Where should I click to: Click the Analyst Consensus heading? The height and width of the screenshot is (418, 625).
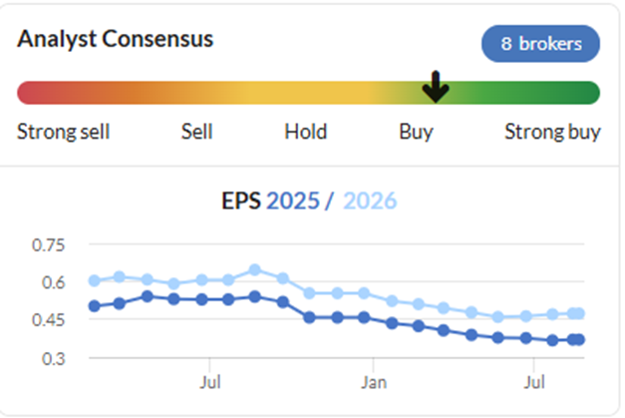[116, 39]
